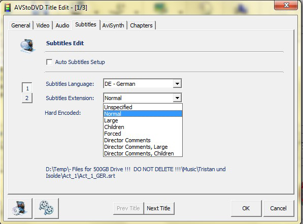Click the Cancel button
Viewport: 303px width, 224px height.
tap(279, 208)
